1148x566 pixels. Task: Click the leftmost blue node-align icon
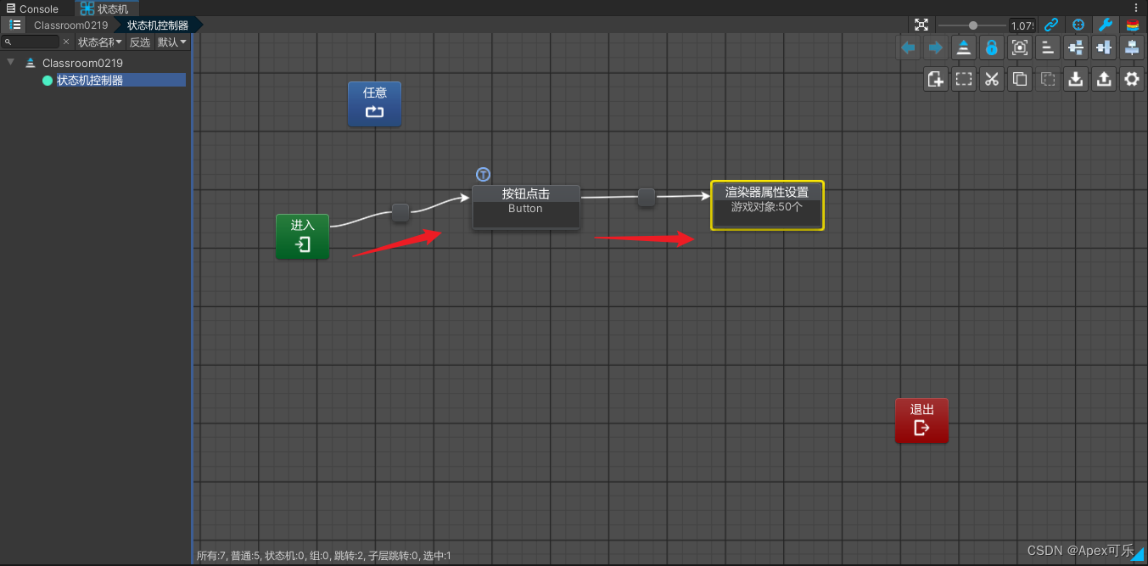(x=1076, y=48)
